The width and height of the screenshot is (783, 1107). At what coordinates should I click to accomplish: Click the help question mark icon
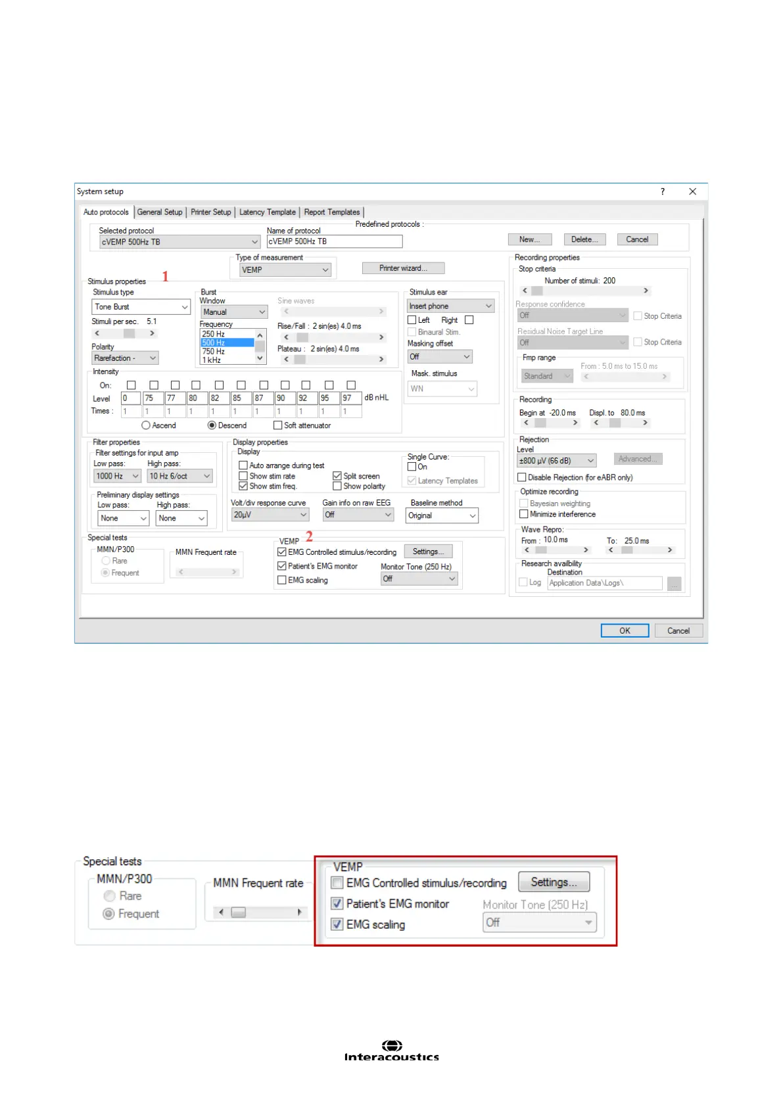pyautogui.click(x=663, y=191)
